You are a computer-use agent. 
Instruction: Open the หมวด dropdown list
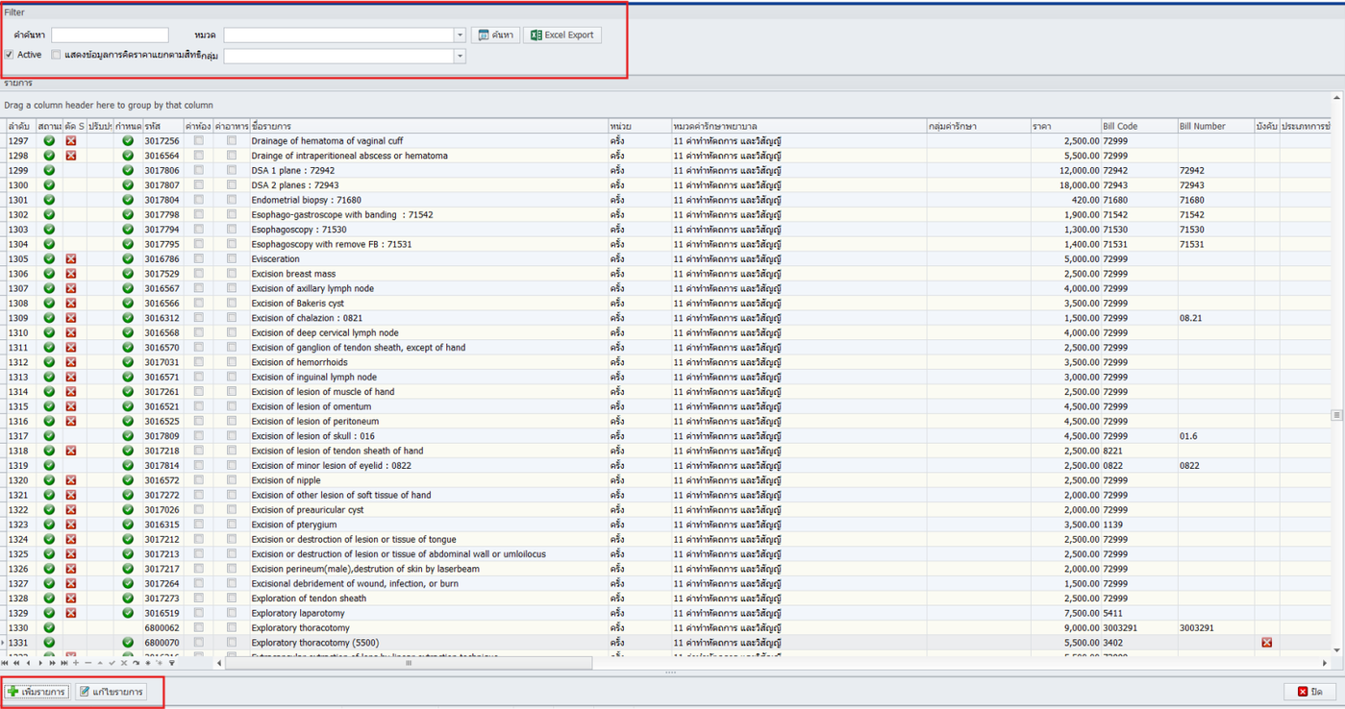tap(460, 36)
